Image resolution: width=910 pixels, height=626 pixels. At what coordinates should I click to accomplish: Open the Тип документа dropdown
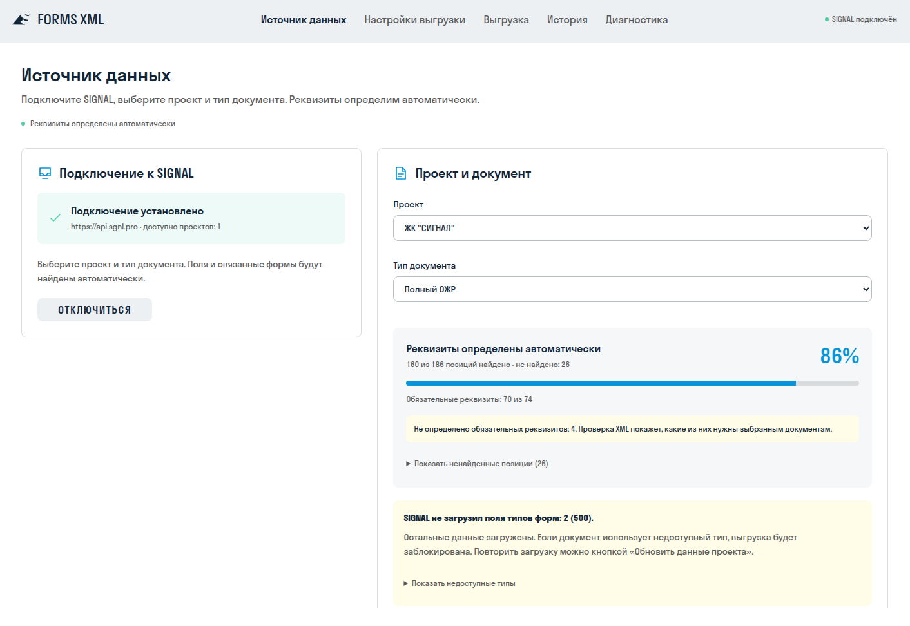coord(632,289)
